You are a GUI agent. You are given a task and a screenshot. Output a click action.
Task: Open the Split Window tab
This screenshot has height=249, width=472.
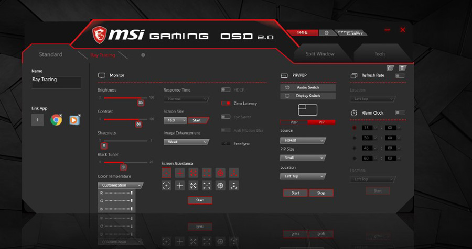320,54
